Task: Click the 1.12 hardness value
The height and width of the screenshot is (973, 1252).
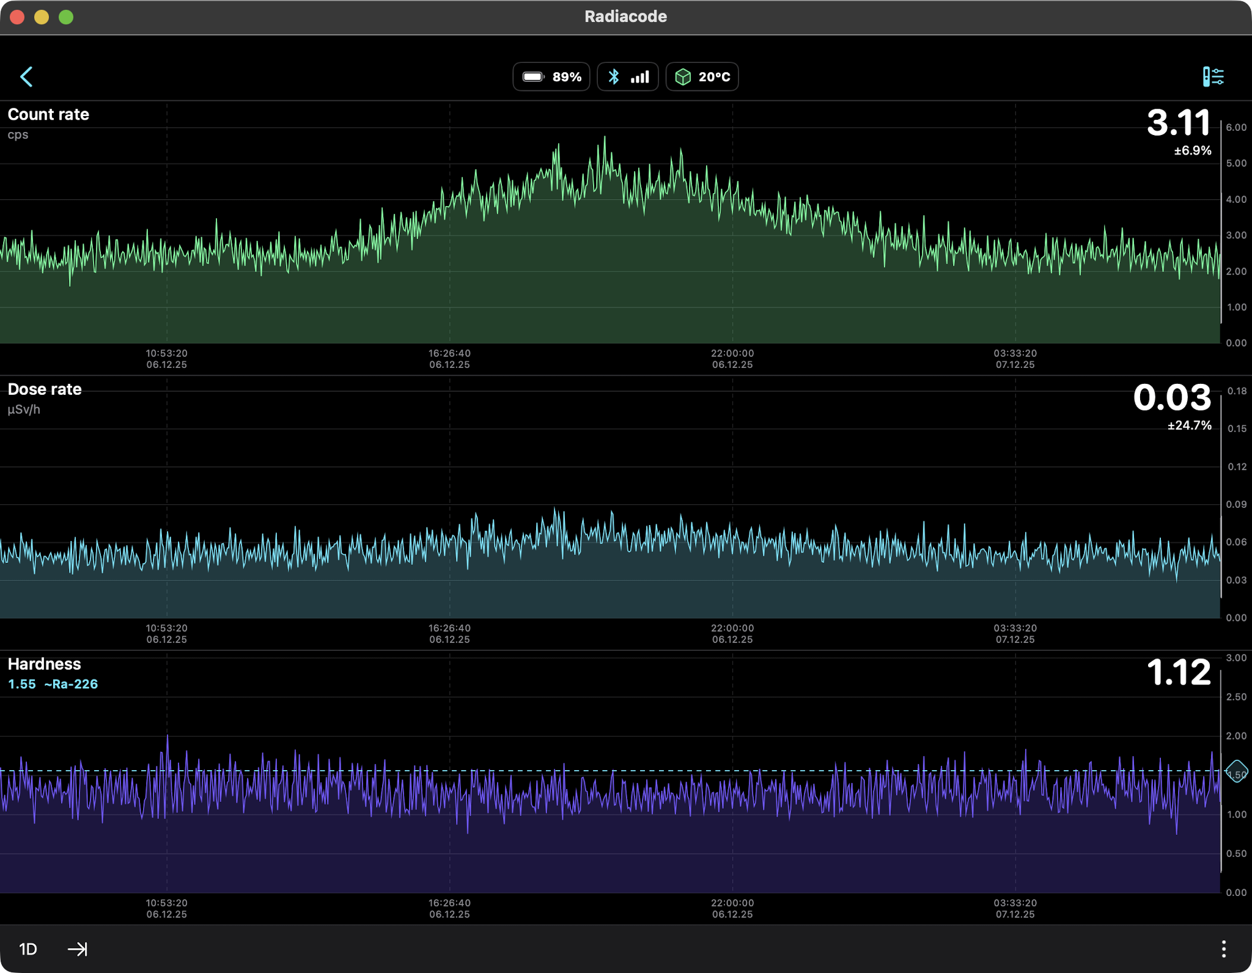Action: tap(1178, 672)
